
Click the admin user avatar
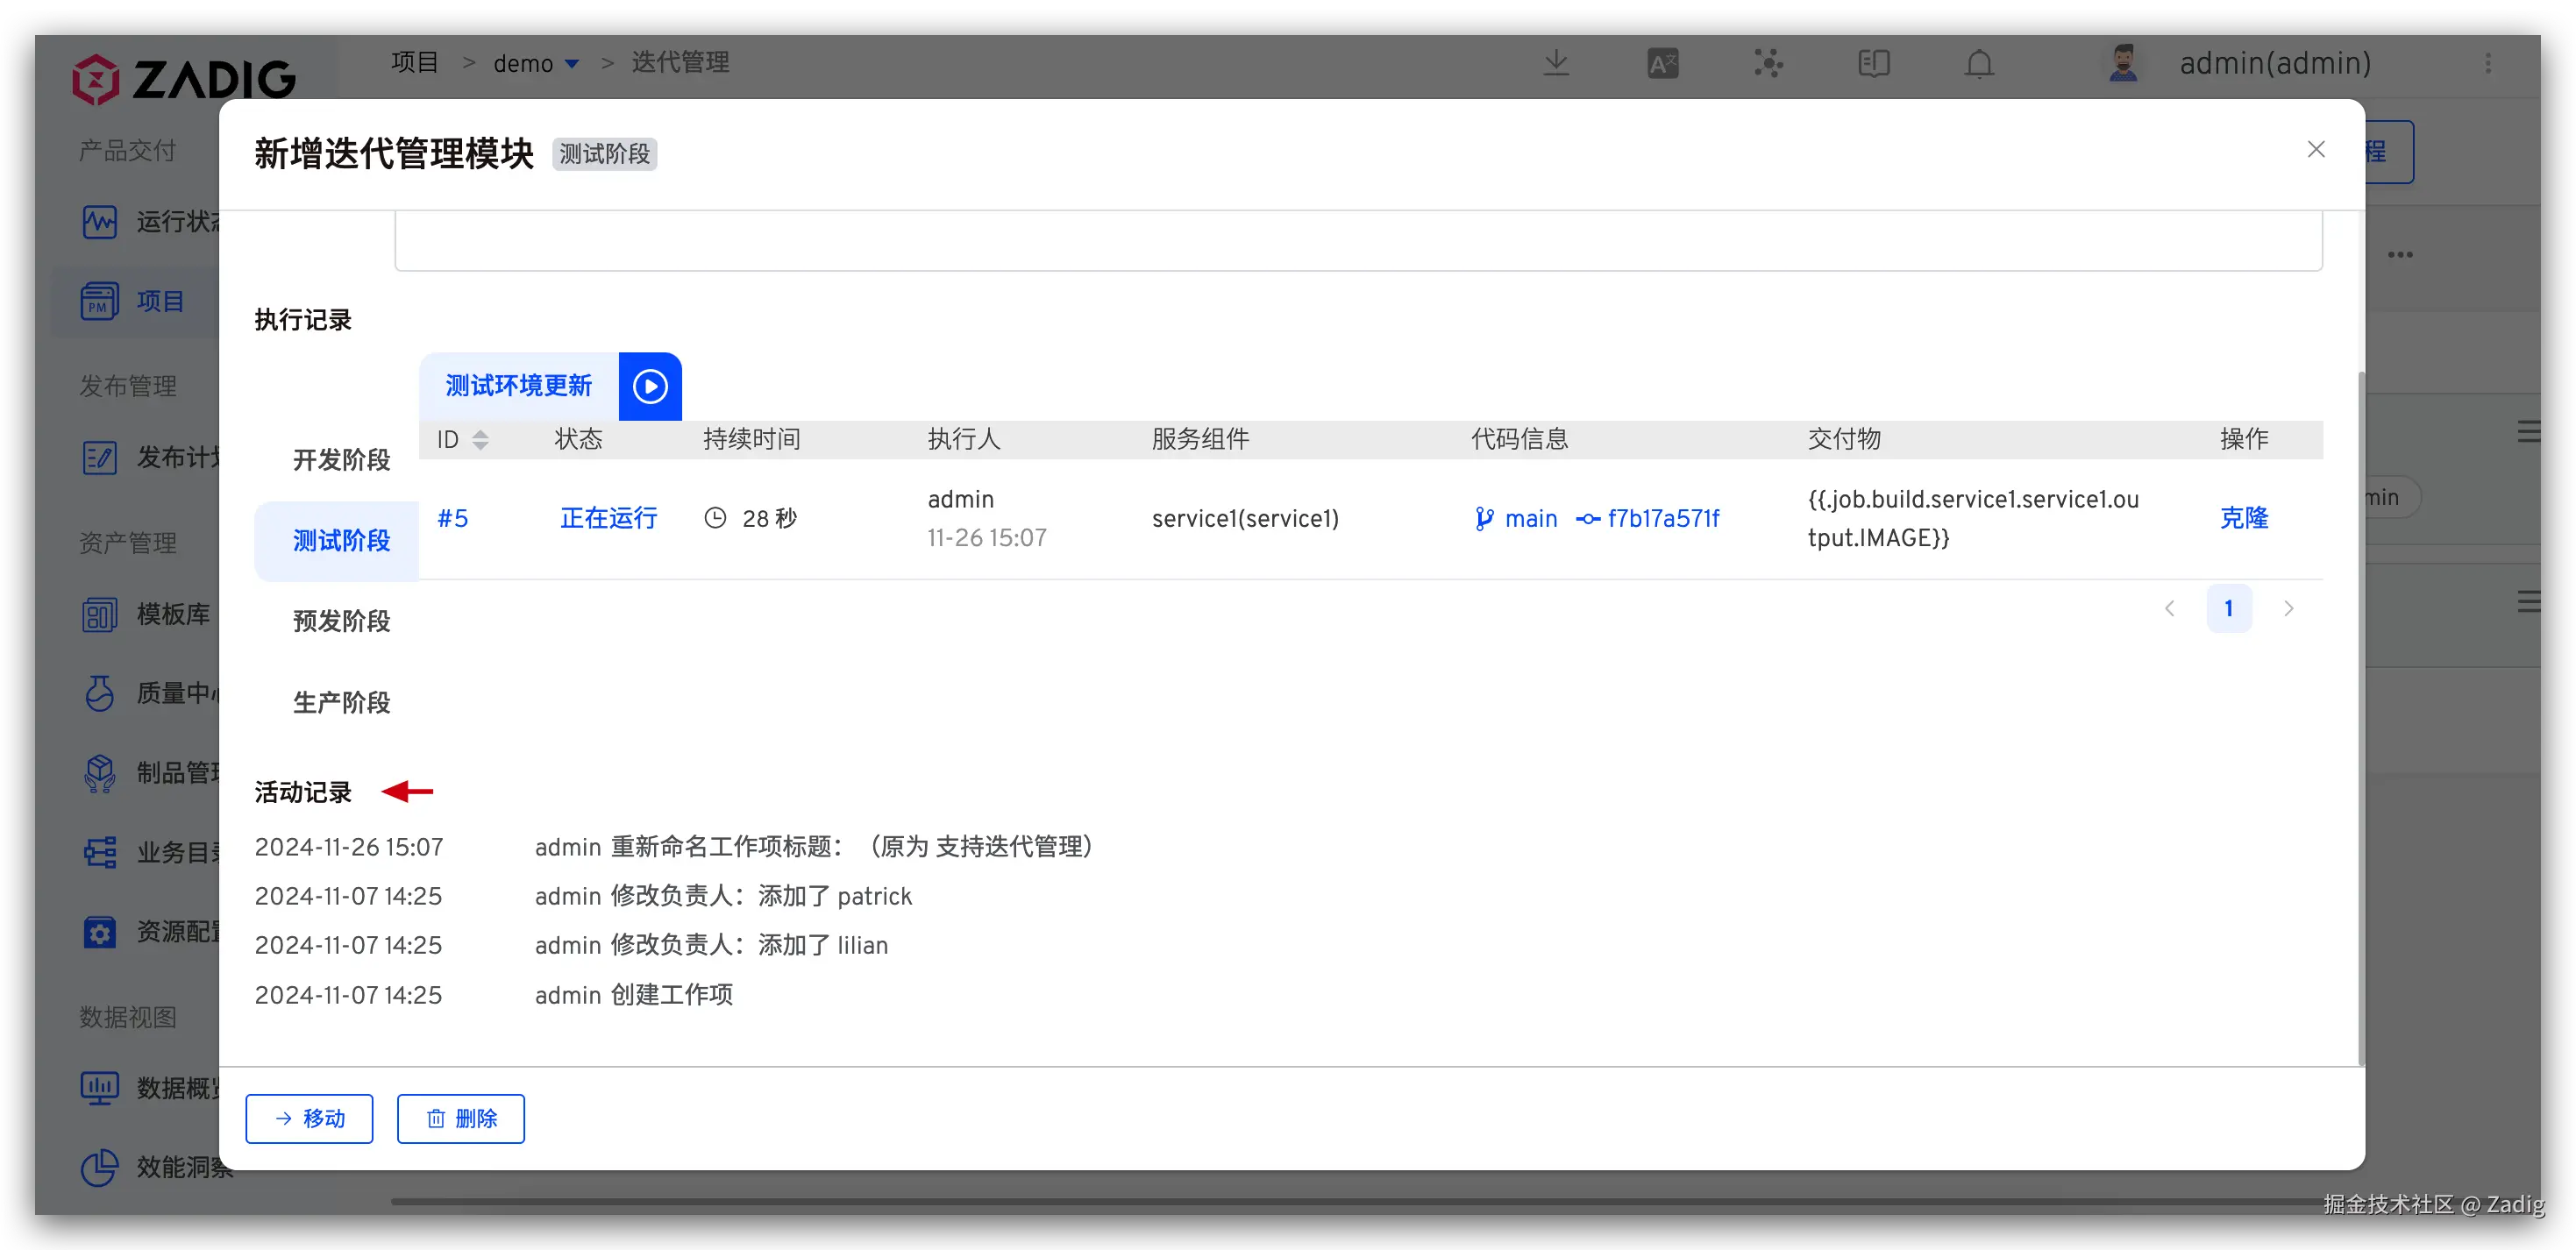(2123, 63)
